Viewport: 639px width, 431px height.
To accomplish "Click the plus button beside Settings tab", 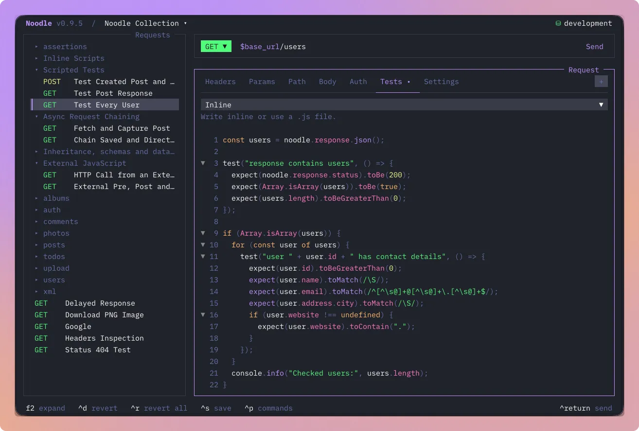I will [601, 82].
